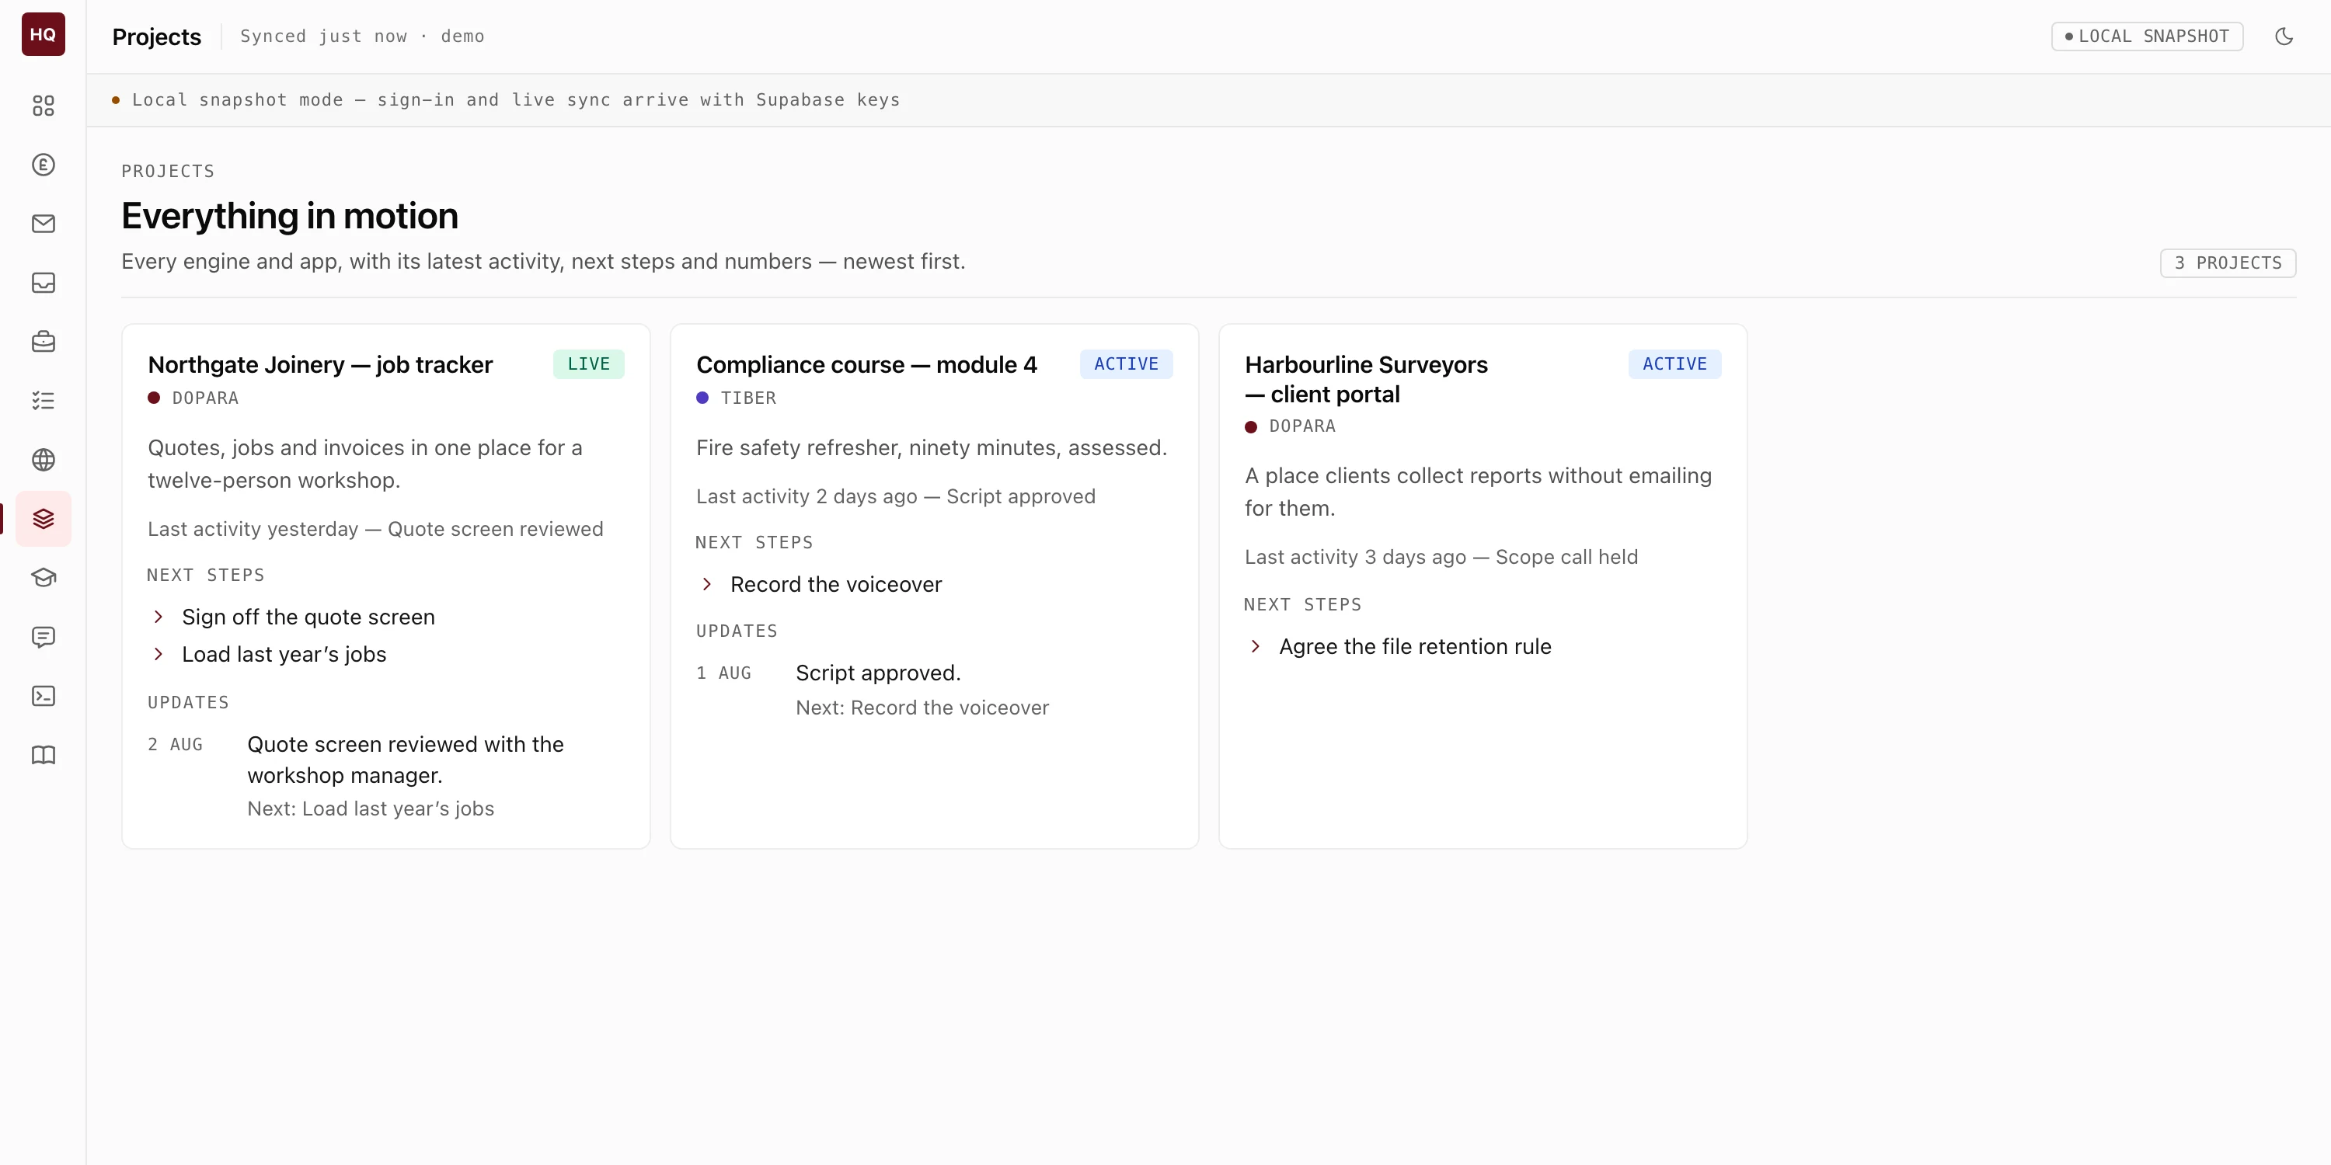
Task: Open the checklist tasks icon in sidebar
Action: click(43, 401)
